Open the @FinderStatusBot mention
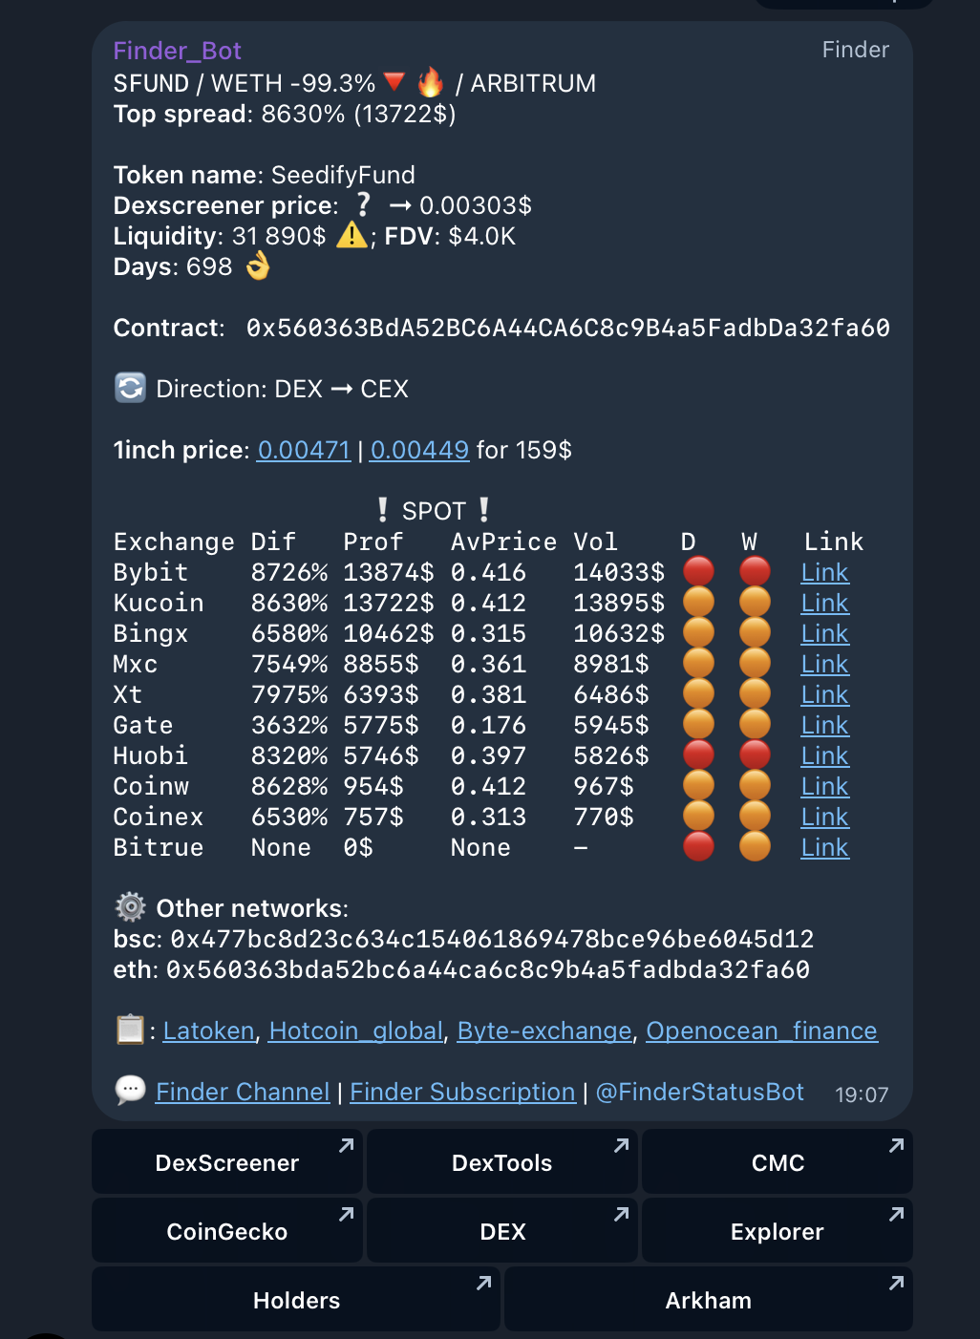 pos(700,1092)
